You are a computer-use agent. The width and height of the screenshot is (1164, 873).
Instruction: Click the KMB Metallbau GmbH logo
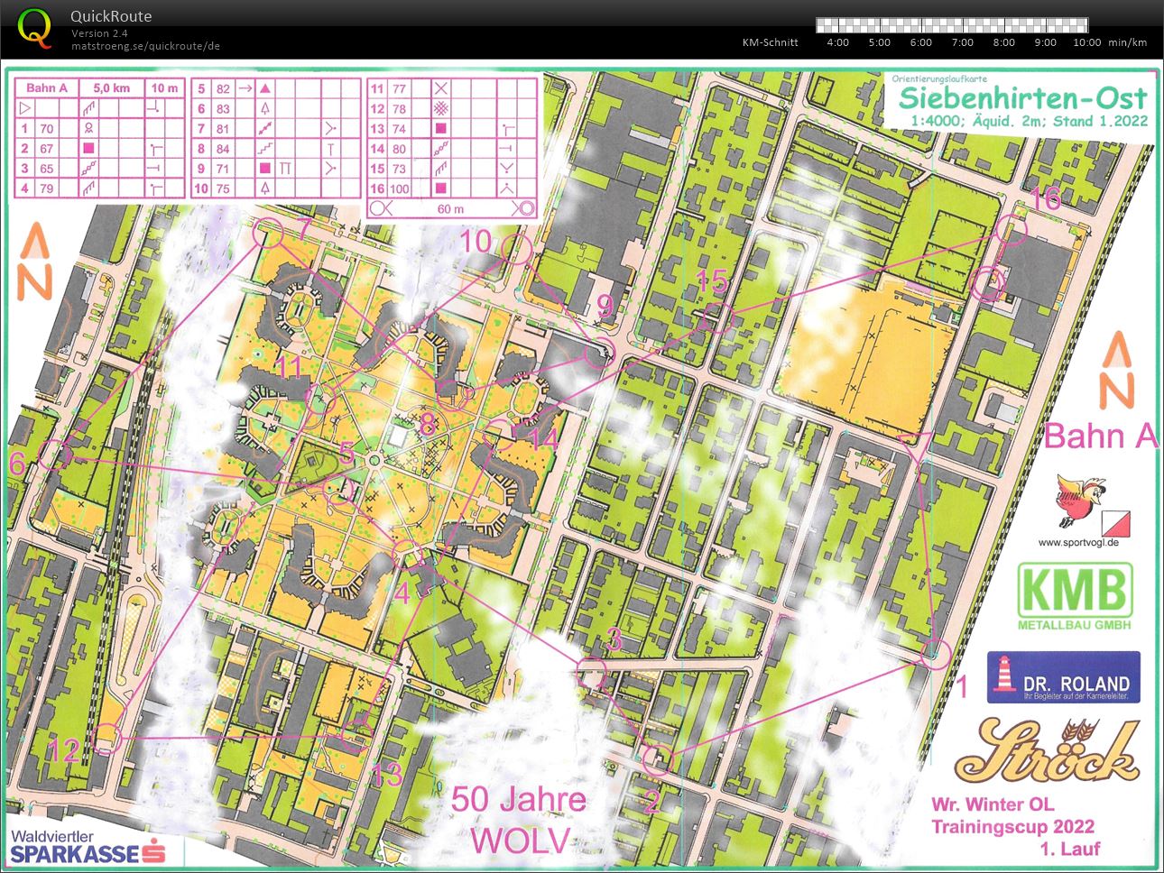1075,597
